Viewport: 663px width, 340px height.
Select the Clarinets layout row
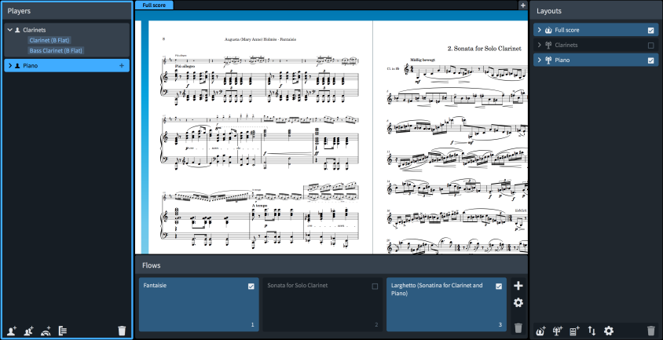(595, 45)
